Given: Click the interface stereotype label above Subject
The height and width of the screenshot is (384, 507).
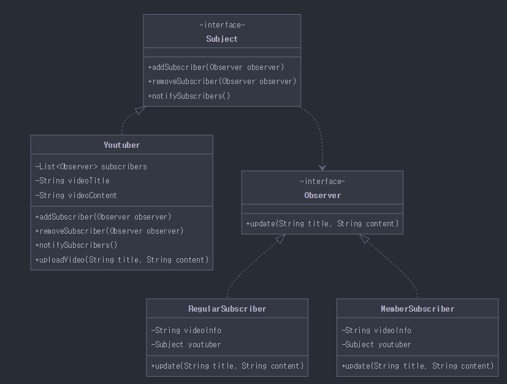Looking at the screenshot, I should click(x=222, y=25).
